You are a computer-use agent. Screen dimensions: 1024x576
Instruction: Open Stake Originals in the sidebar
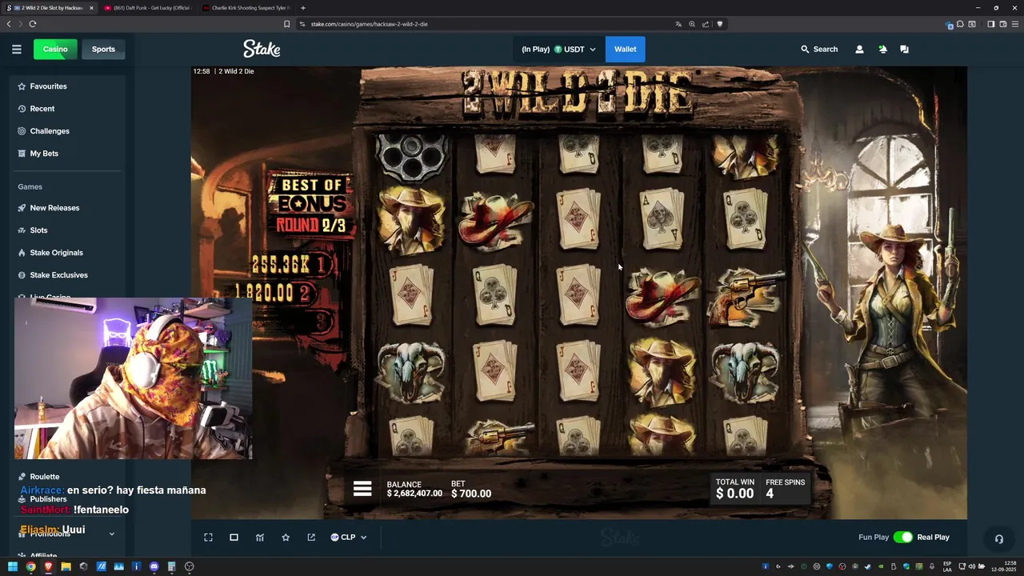tap(68, 252)
